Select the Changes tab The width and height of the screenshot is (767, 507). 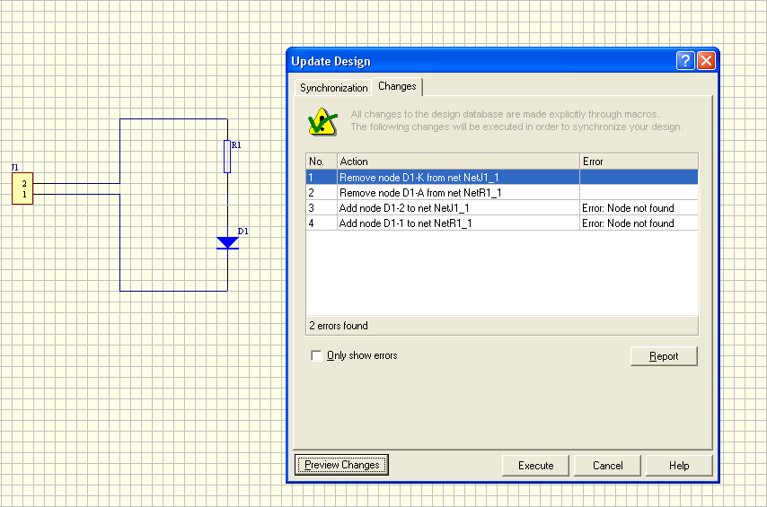tap(397, 86)
